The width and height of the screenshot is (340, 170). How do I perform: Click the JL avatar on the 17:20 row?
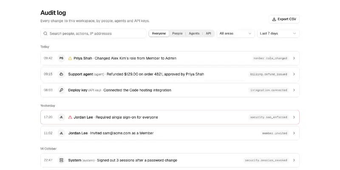(x=61, y=117)
